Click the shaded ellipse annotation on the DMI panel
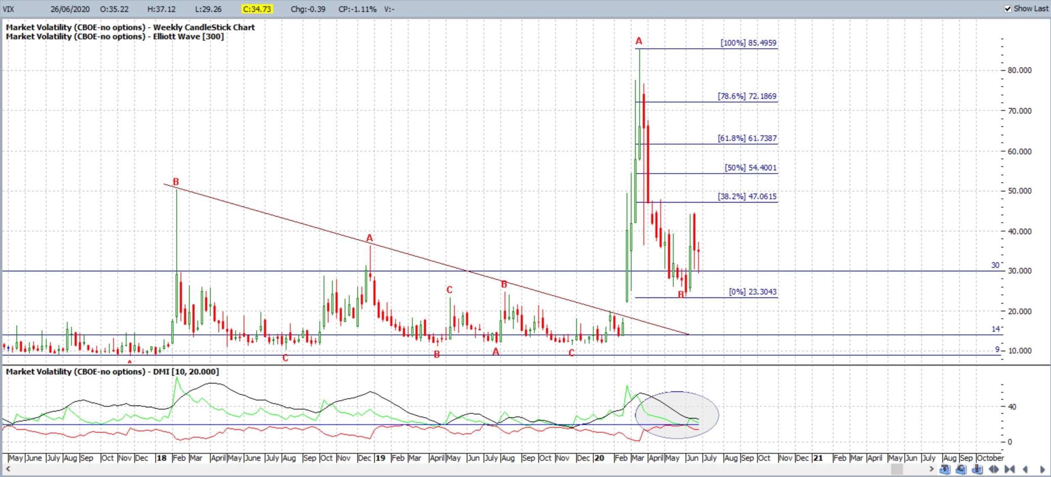 tap(677, 415)
